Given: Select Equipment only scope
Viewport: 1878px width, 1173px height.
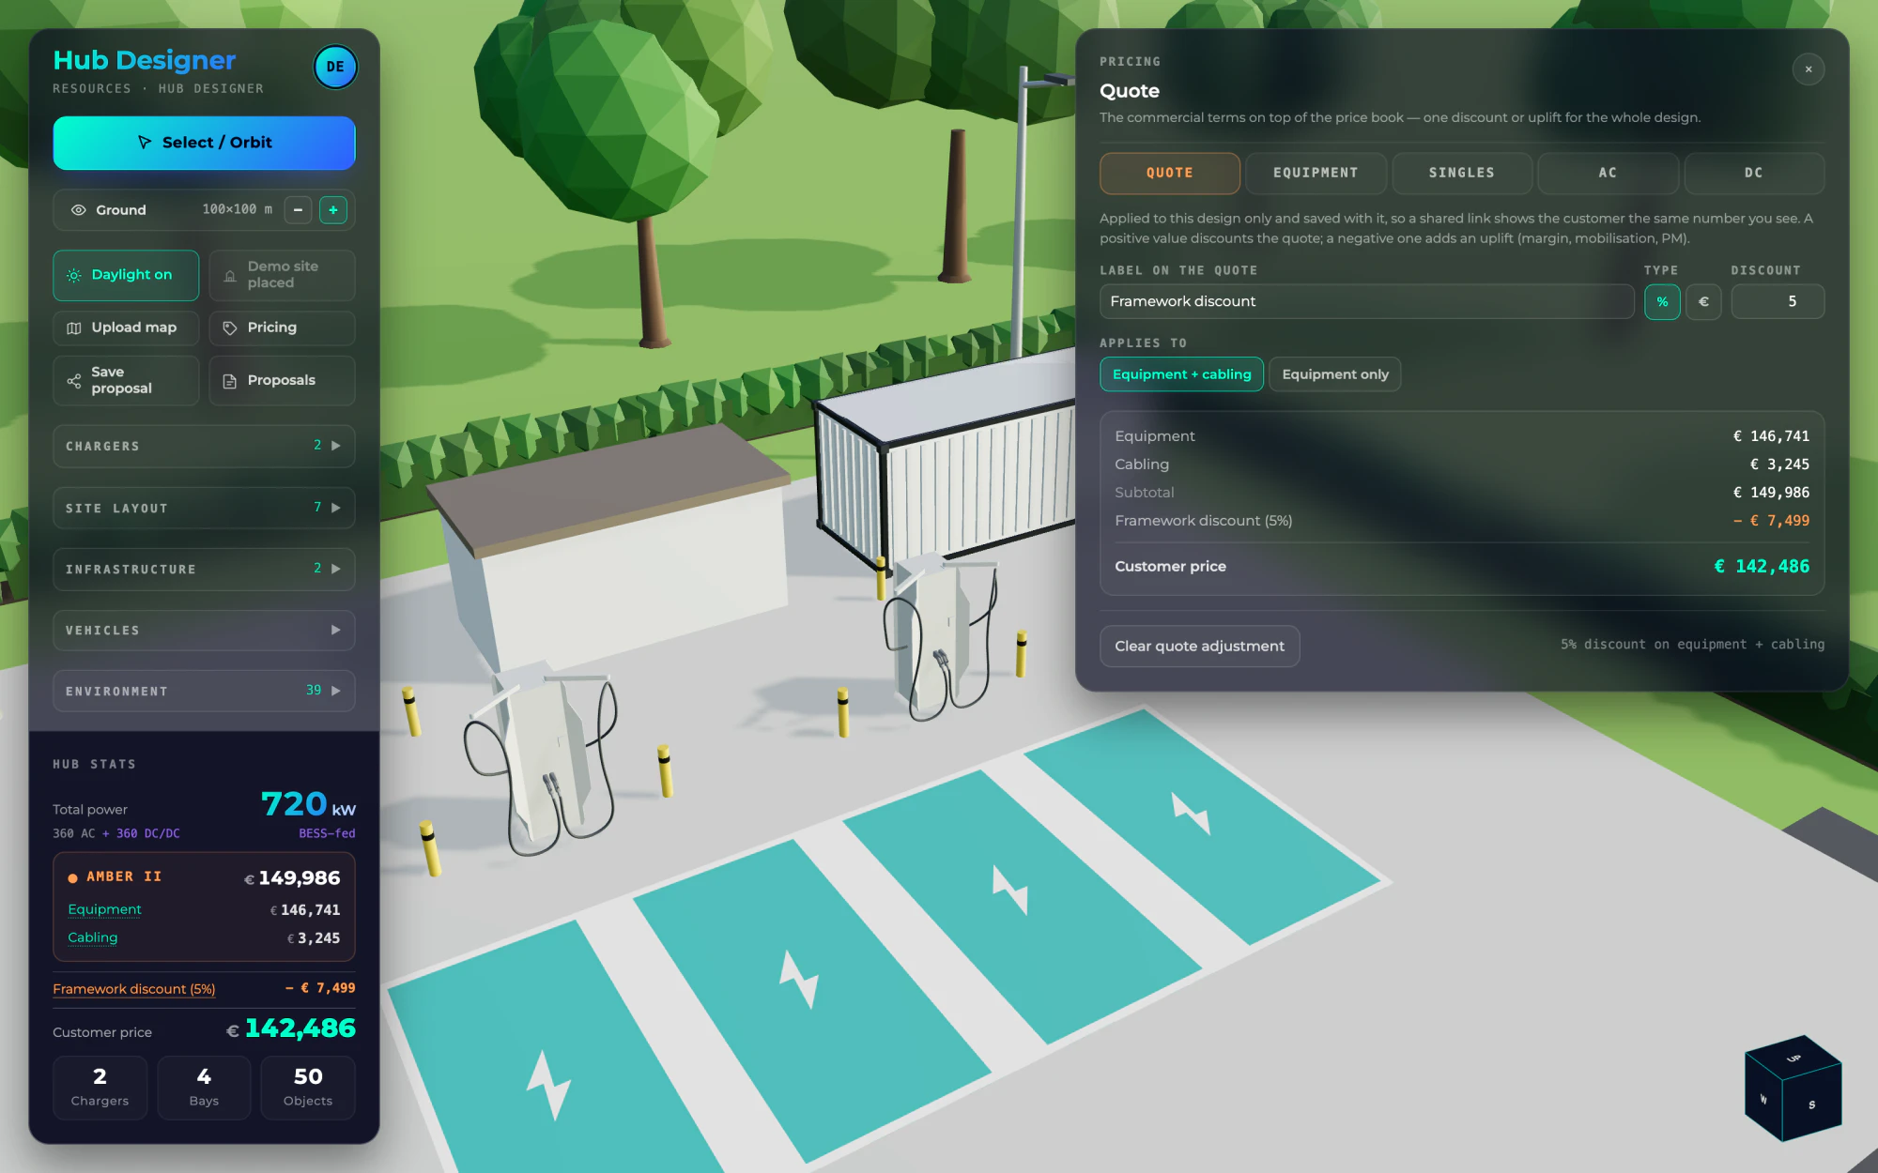Looking at the screenshot, I should point(1334,374).
